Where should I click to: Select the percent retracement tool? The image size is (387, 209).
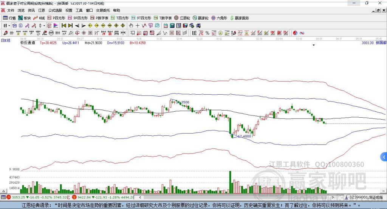coord(207,33)
